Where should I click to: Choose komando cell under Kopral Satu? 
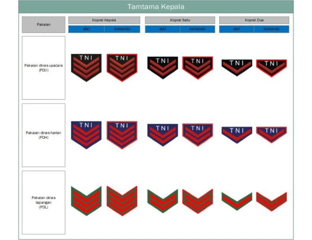click(x=198, y=29)
